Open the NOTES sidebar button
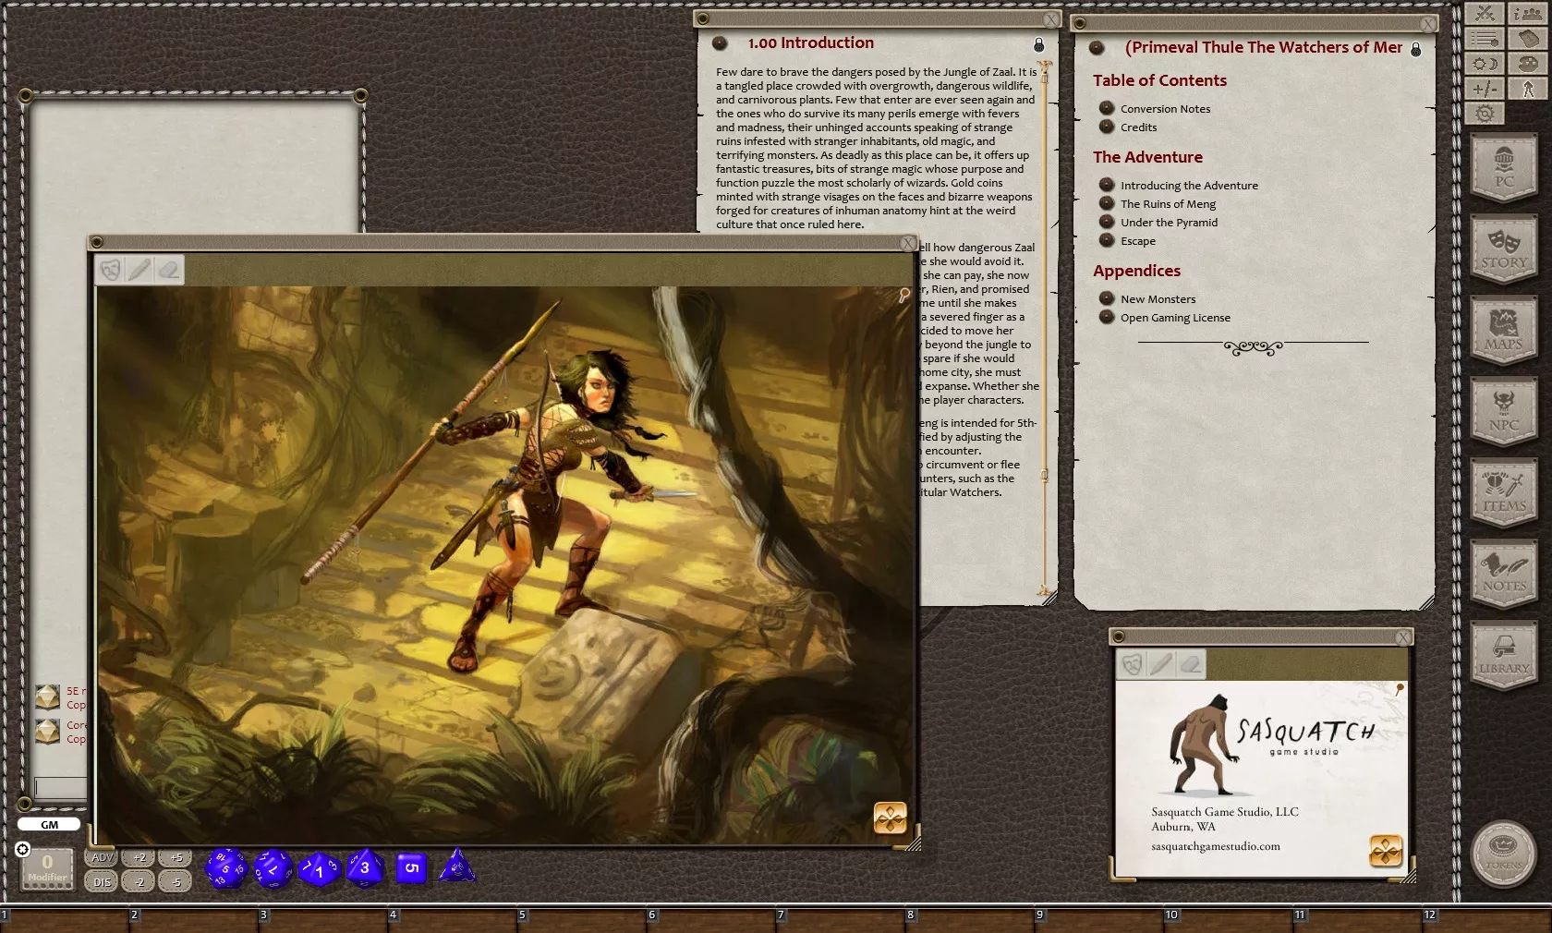Image resolution: width=1552 pixels, height=933 pixels. click(1504, 574)
